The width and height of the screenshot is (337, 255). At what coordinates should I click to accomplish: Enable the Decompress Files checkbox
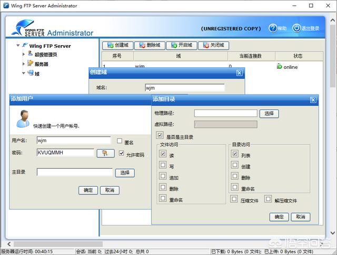click(x=268, y=199)
